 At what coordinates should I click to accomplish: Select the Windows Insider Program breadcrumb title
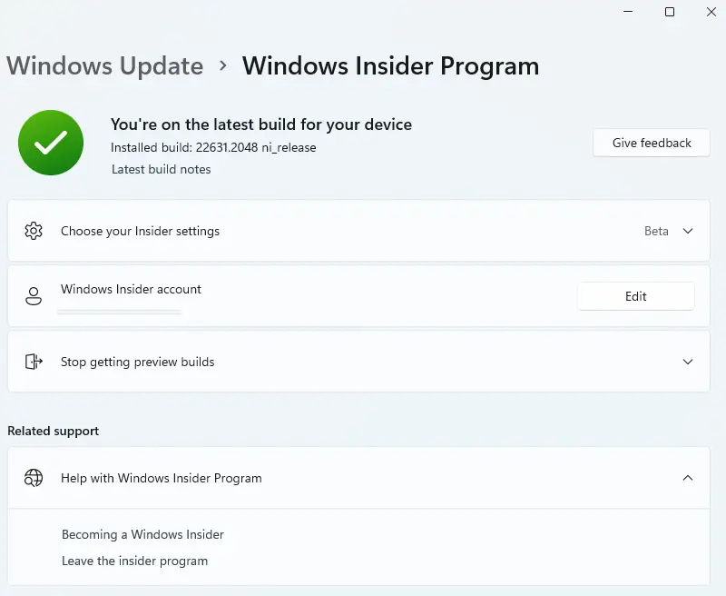coord(390,65)
